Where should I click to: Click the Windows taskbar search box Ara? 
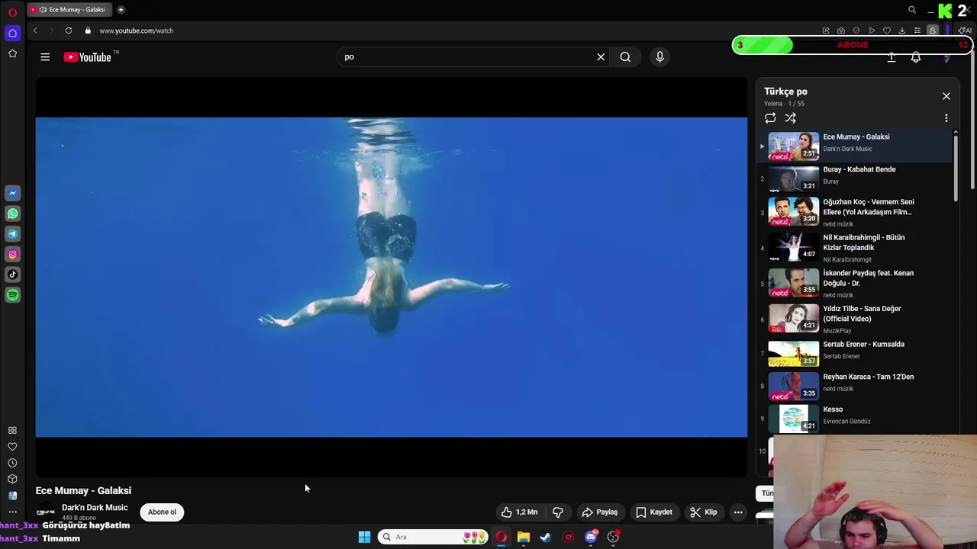point(434,537)
